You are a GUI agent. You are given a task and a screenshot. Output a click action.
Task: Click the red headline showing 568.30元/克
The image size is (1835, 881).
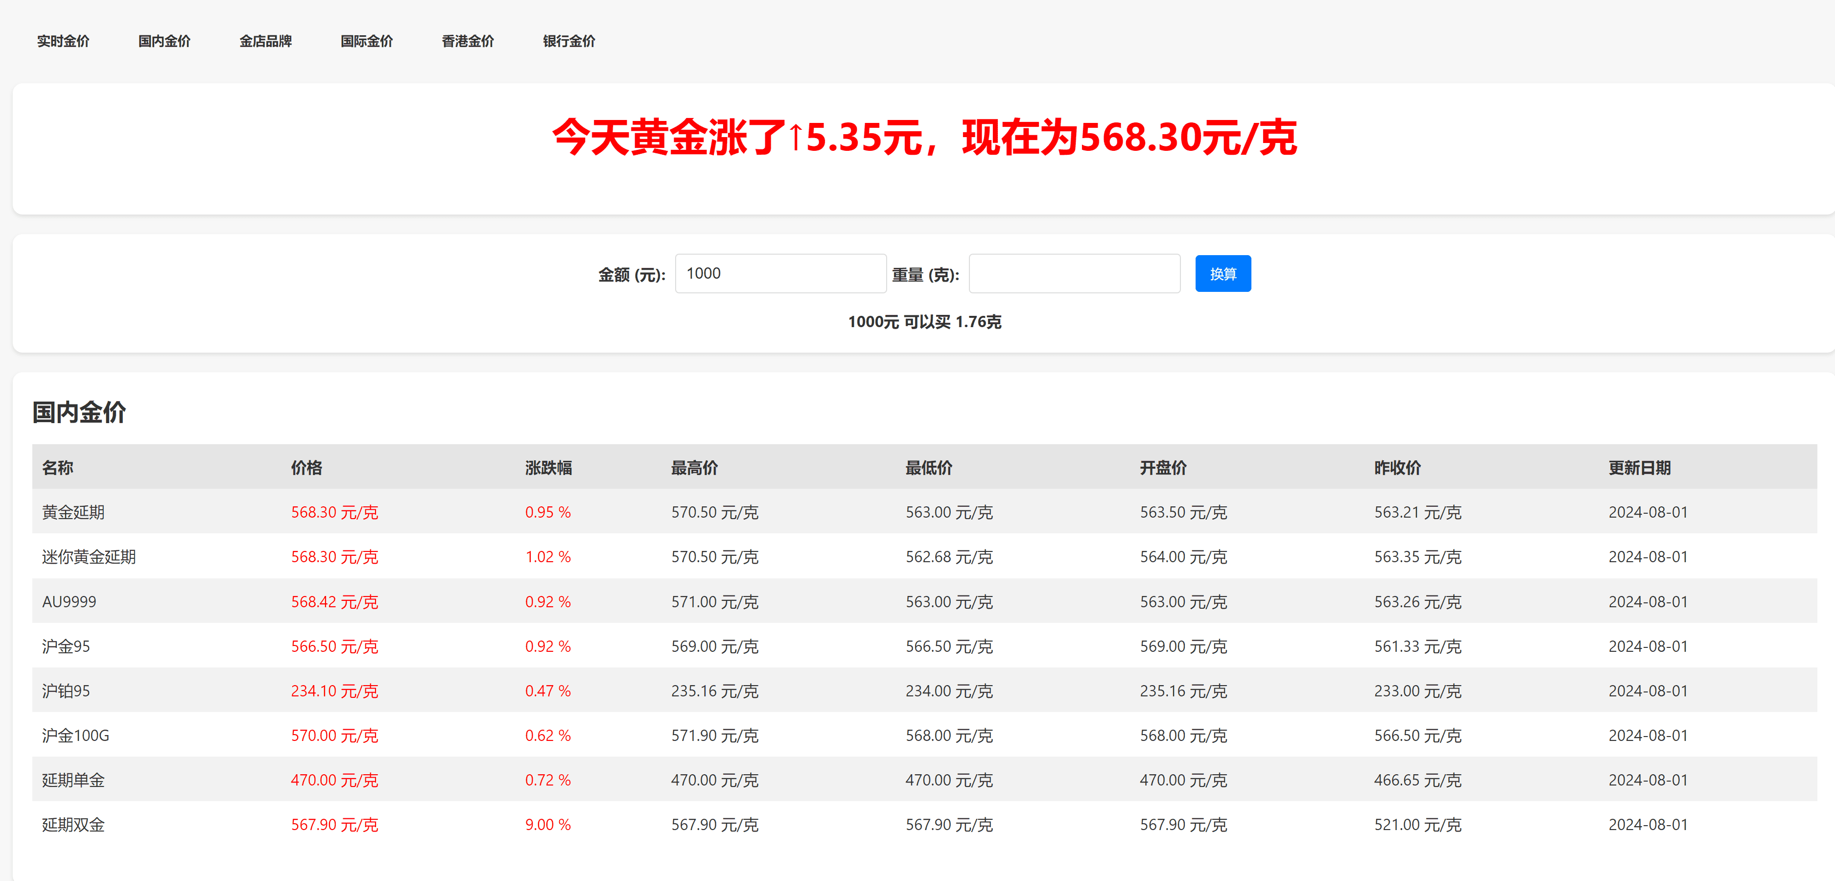(x=924, y=138)
